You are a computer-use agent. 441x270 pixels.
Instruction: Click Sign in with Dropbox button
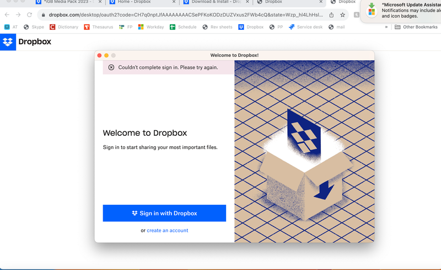[x=164, y=213]
